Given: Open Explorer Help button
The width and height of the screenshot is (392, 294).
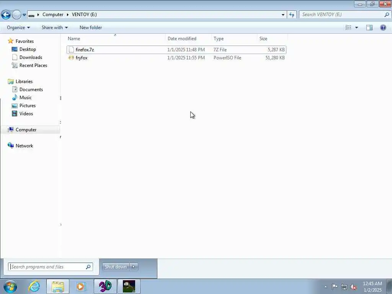Looking at the screenshot, I should point(383,28).
